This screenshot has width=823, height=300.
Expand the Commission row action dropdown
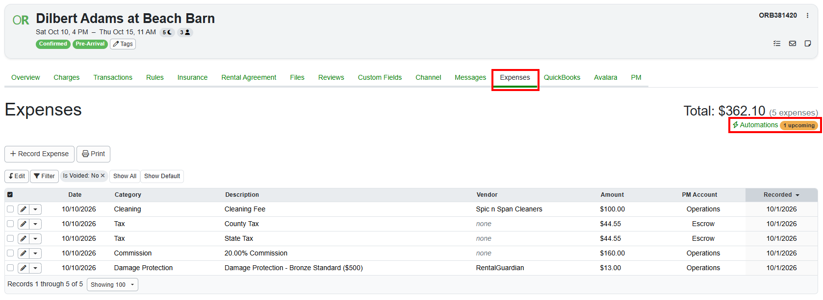35,254
